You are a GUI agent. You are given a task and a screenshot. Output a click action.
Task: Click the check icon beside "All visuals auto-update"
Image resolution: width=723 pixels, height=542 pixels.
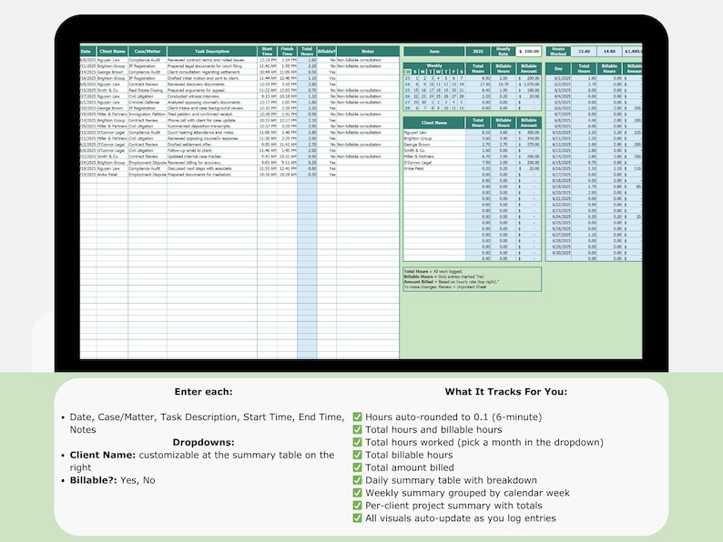[x=357, y=518]
